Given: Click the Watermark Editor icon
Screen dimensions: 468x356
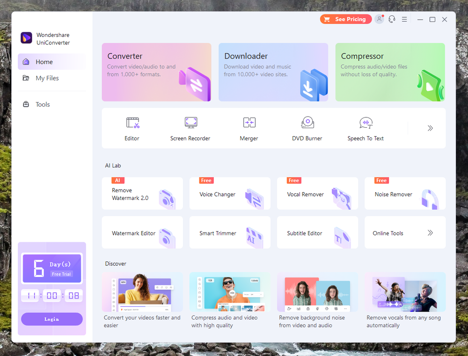Looking at the screenshot, I should coord(167,238).
